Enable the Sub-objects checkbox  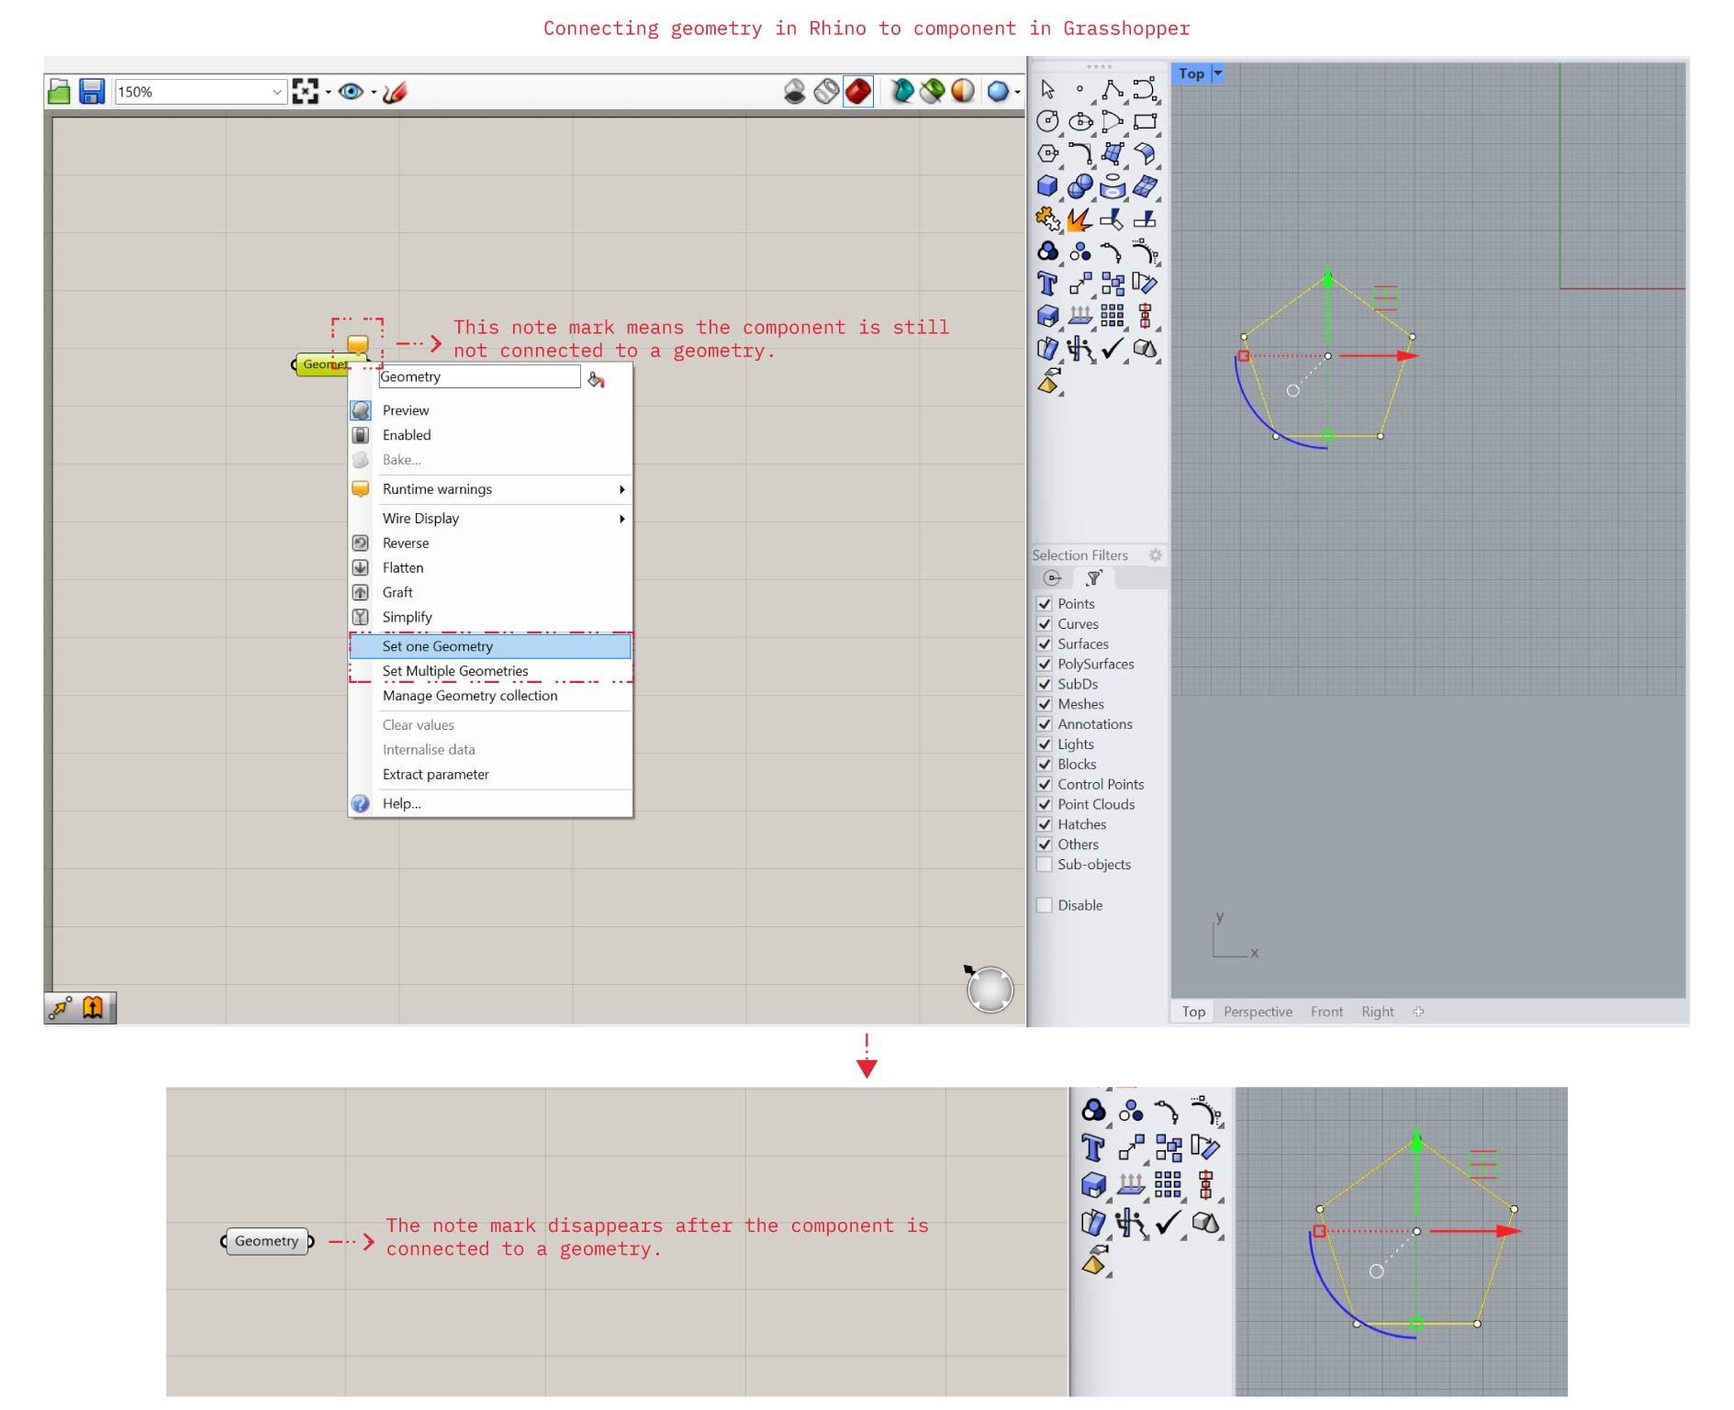point(1045,865)
